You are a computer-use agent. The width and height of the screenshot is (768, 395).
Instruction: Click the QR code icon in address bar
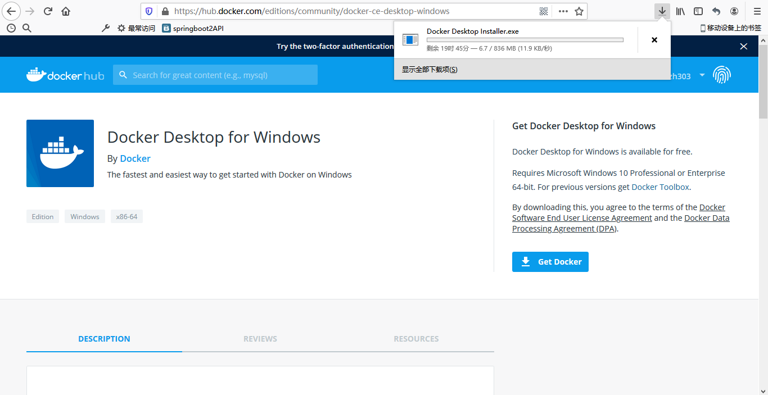tap(544, 11)
